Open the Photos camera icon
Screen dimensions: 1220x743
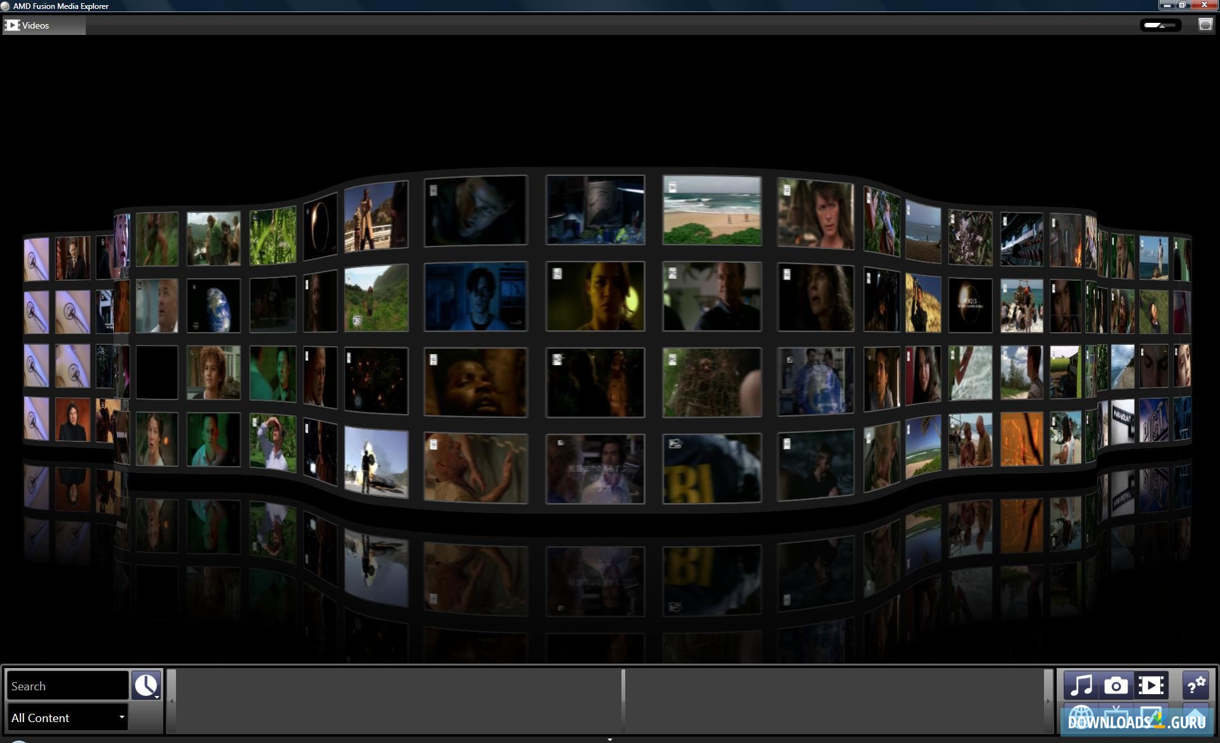(1116, 685)
